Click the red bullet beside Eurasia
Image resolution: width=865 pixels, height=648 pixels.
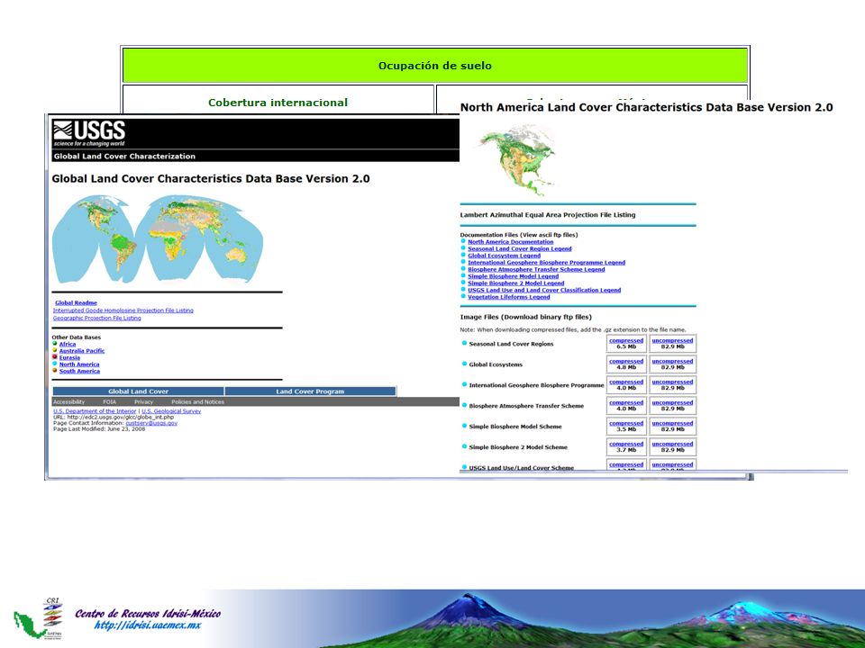point(55,357)
